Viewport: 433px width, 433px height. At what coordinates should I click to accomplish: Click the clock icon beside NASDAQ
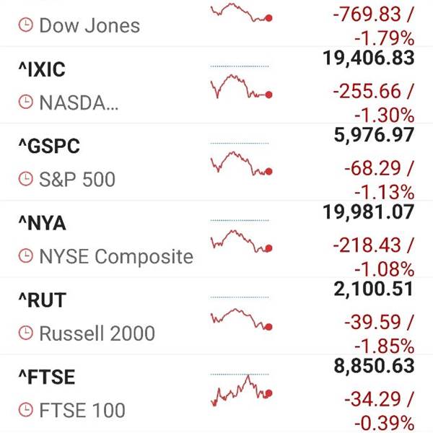[26, 102]
